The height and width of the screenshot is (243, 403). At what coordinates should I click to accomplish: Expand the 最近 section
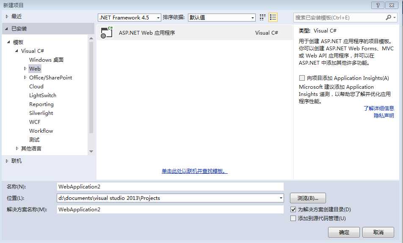tap(7, 16)
